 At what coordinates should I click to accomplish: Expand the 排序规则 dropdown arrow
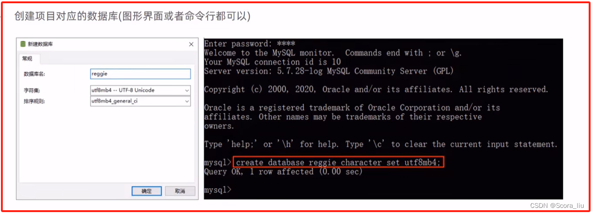pos(187,101)
